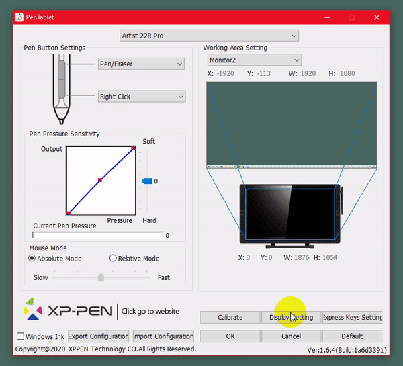Click the pen illustration upper side button

point(61,70)
